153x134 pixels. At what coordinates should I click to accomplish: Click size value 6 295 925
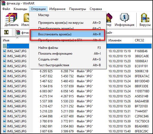(x=46, y=71)
